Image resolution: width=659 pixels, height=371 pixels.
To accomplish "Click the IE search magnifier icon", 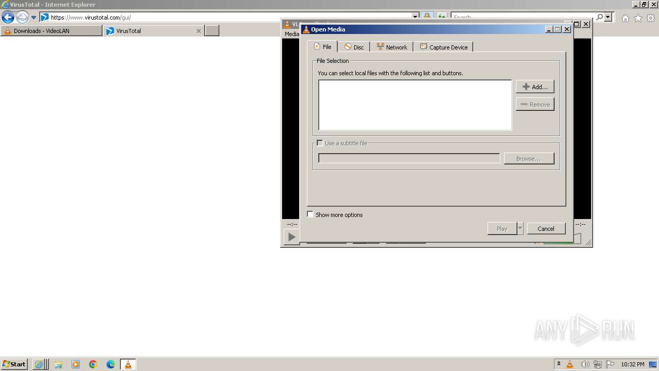I will (599, 17).
